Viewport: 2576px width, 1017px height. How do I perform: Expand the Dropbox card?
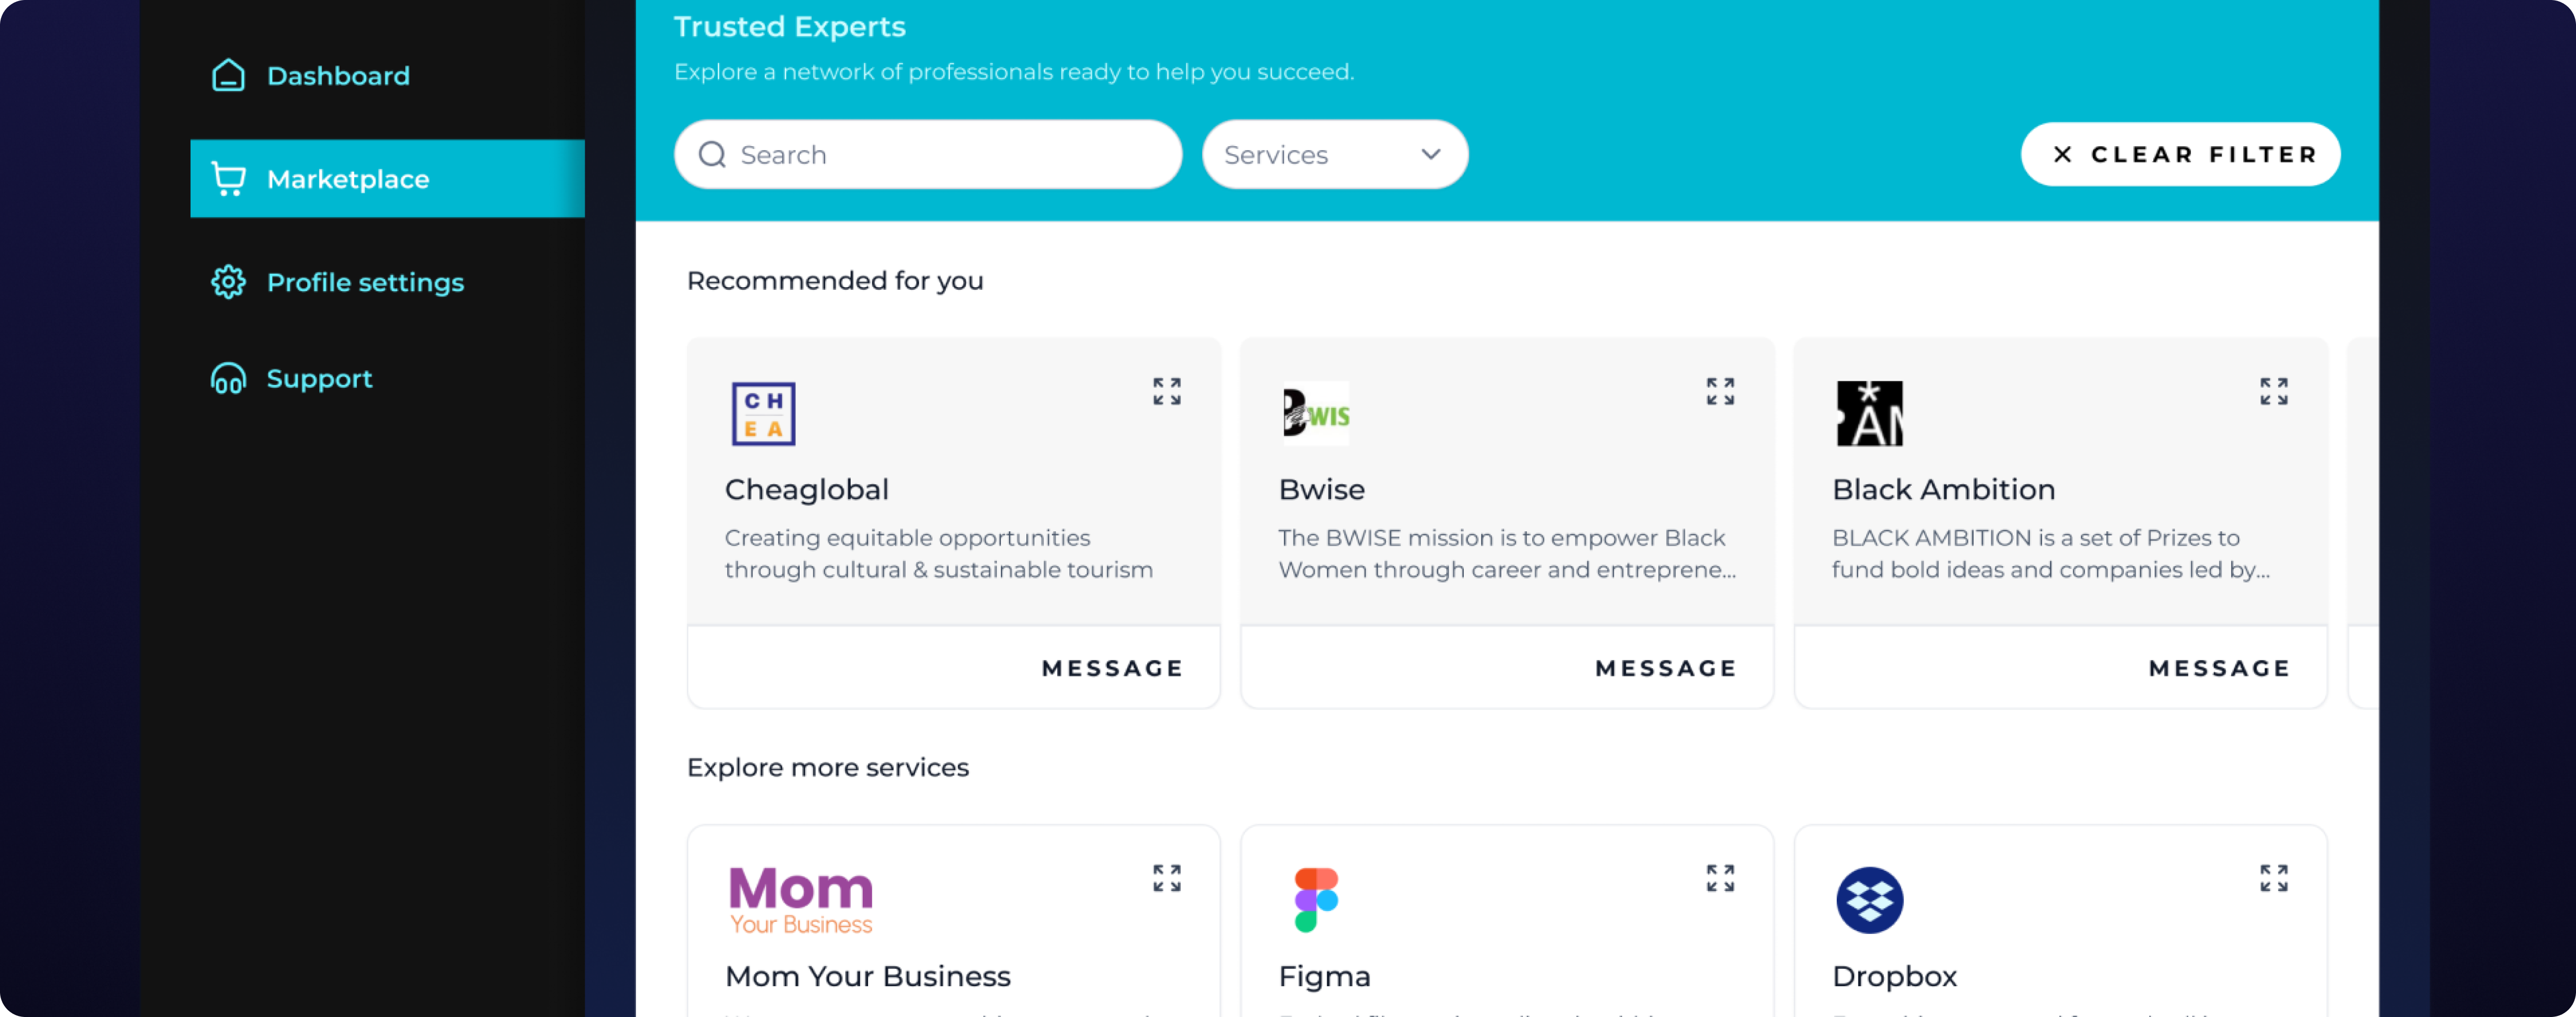coord(2273,878)
